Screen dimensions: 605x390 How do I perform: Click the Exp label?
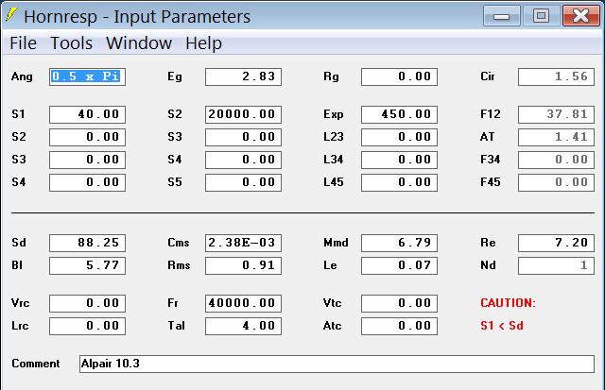[x=334, y=114]
